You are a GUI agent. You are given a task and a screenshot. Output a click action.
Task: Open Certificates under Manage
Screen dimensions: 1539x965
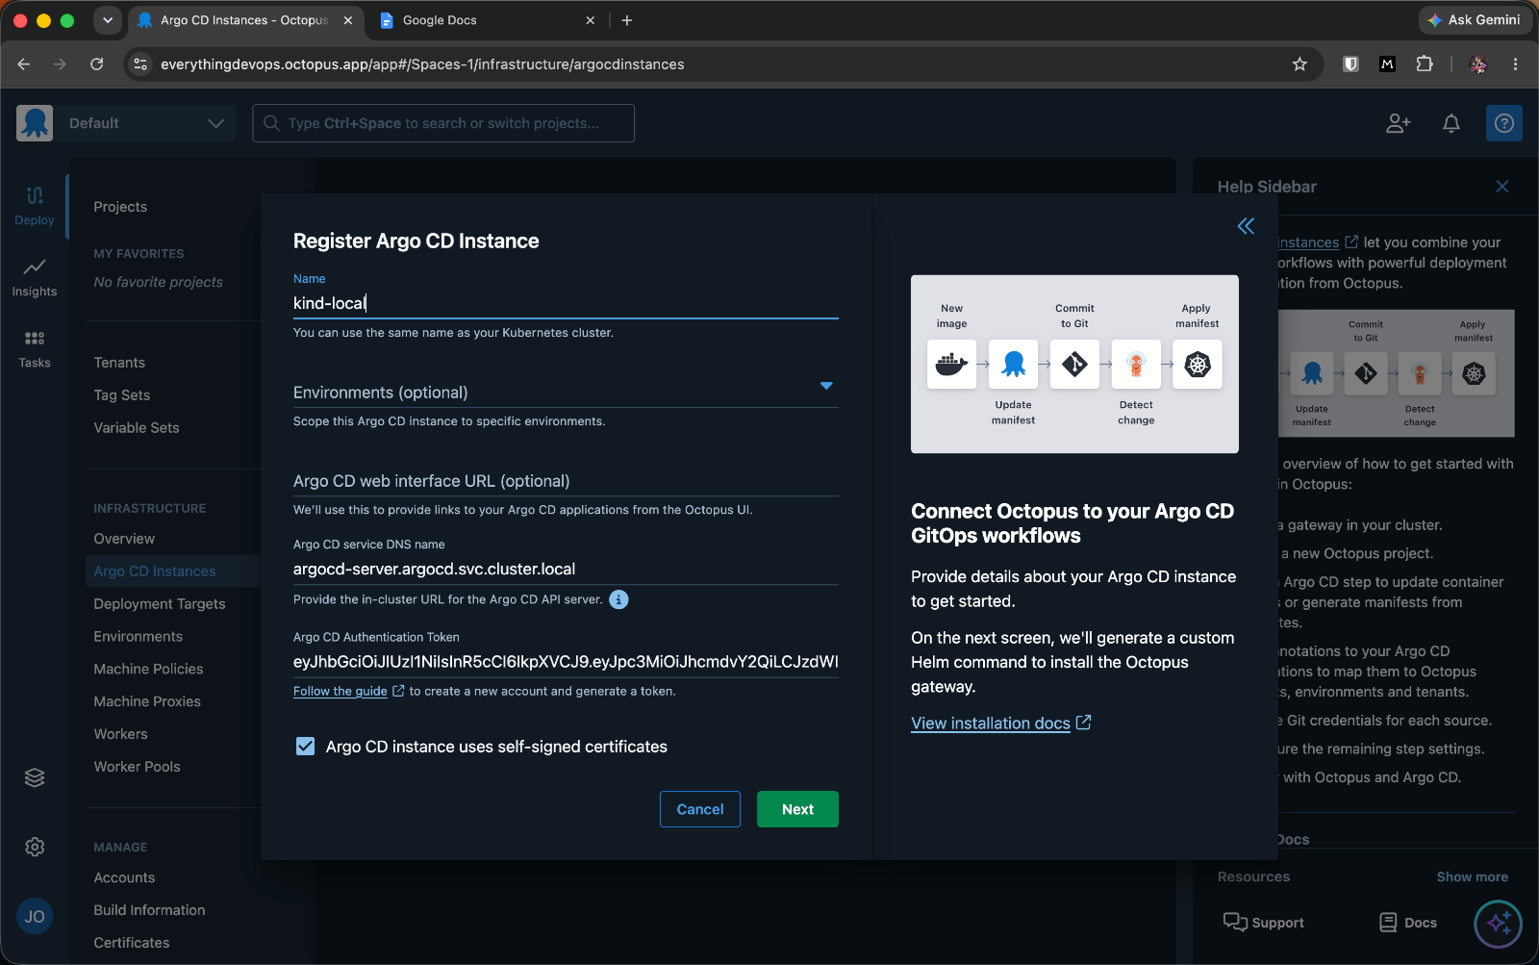click(x=132, y=943)
